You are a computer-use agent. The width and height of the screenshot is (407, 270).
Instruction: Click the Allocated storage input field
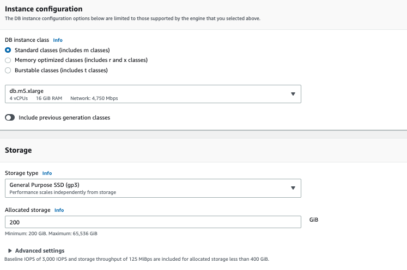point(153,222)
